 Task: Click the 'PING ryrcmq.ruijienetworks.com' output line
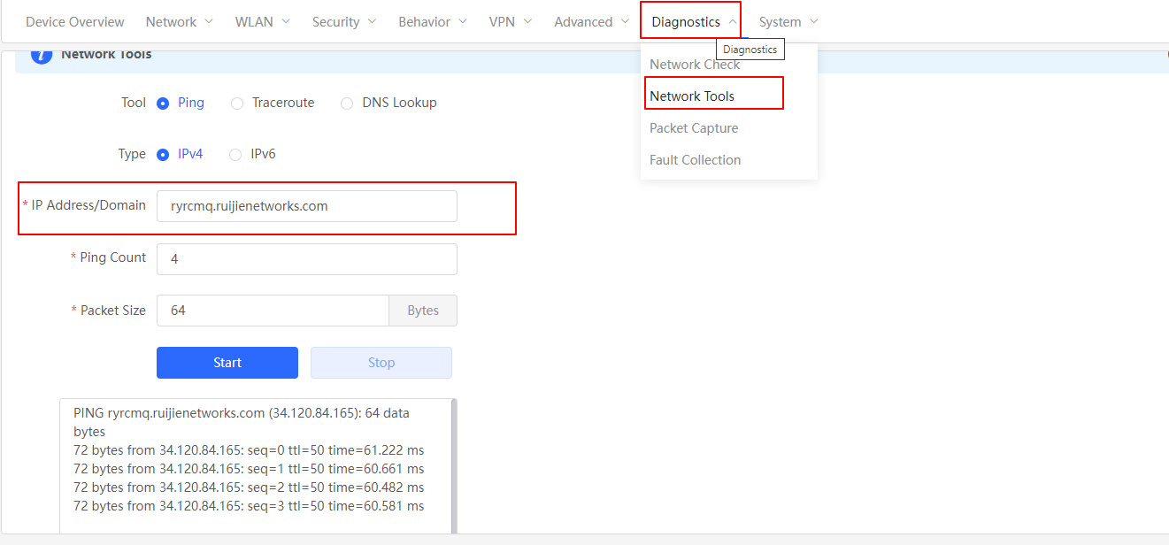click(x=242, y=422)
